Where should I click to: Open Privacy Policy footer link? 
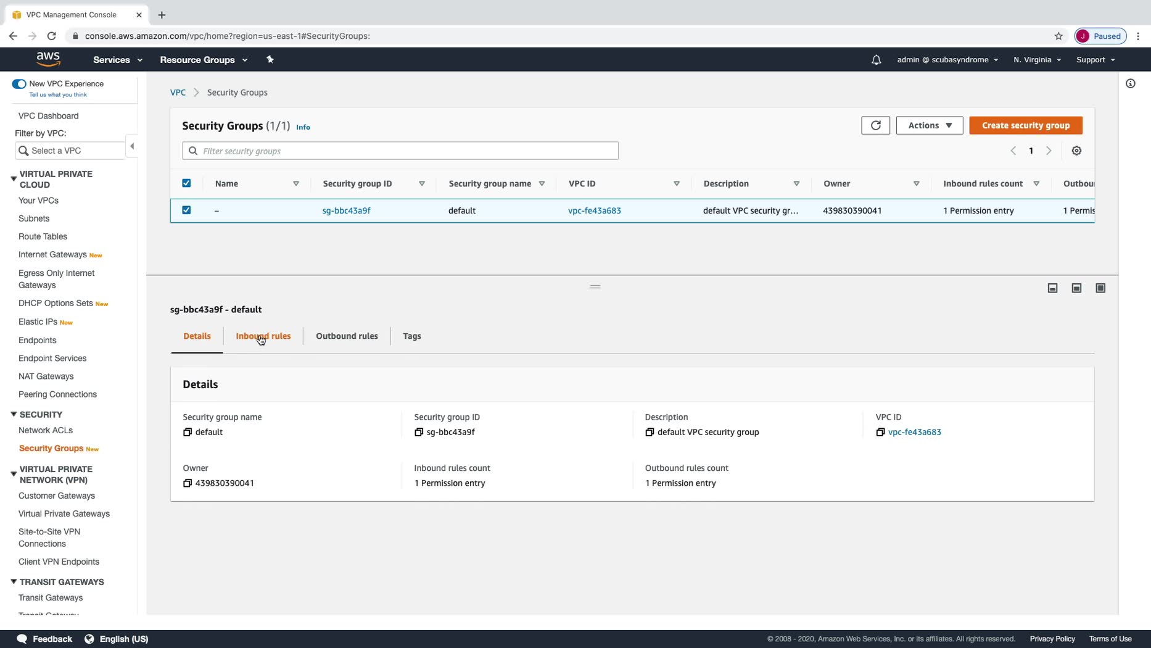click(1052, 639)
